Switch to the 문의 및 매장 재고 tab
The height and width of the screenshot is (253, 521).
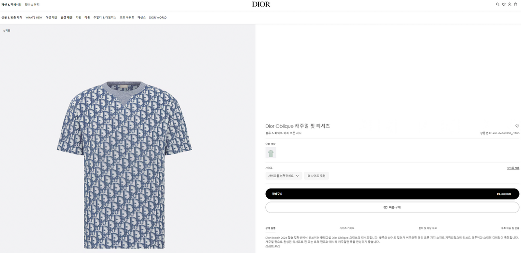(x=427, y=228)
